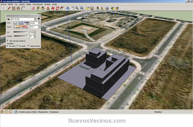Open the Herramientas menu
Image resolution: width=193 pixels, height=127 pixels.
(x=37, y=4)
